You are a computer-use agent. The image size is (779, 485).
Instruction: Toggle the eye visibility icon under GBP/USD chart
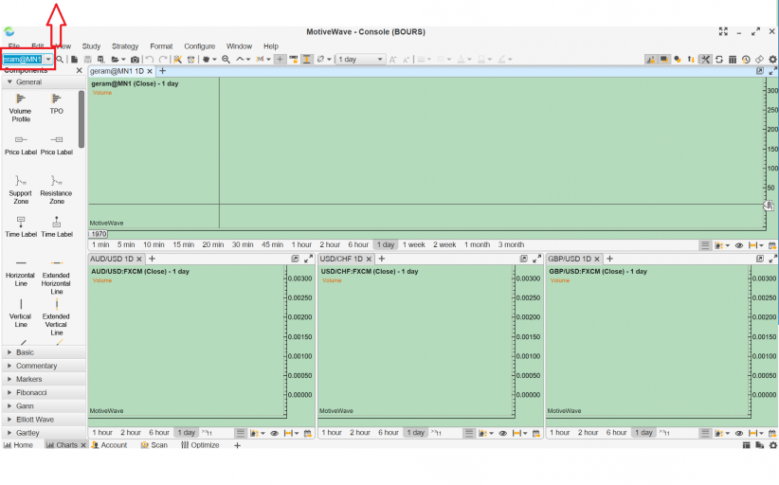pos(739,433)
